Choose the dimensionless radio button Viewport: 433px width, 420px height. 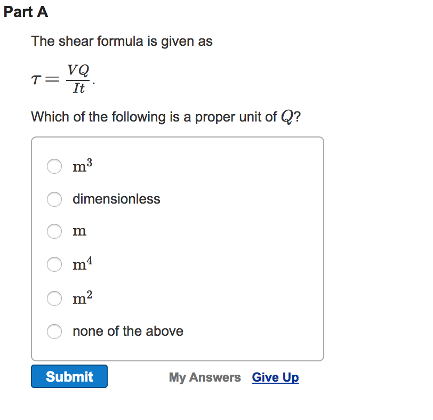[54, 199]
